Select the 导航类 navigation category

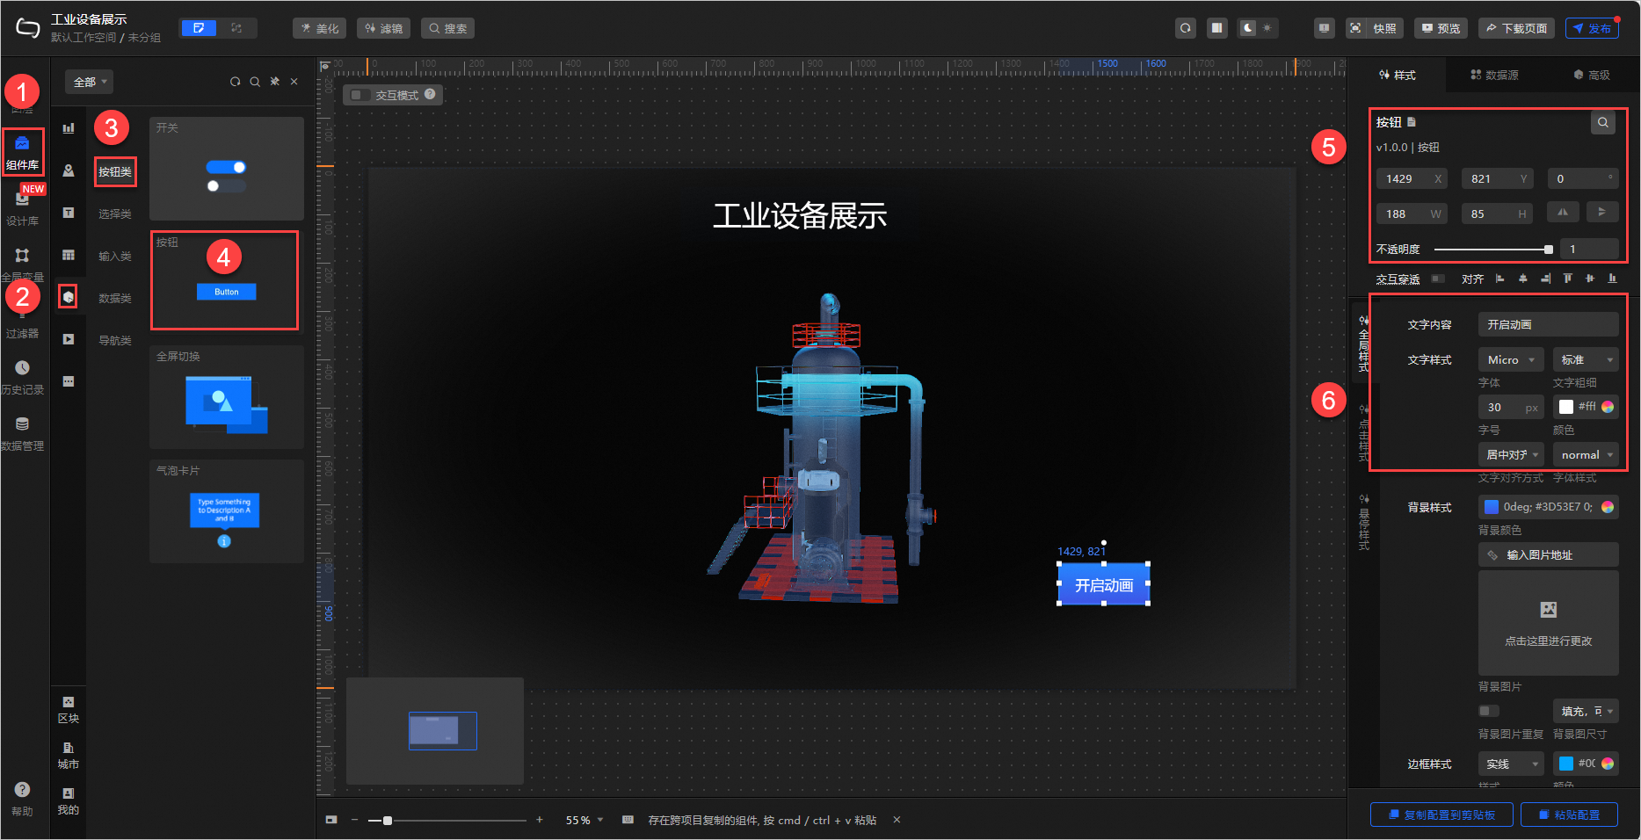tap(115, 340)
